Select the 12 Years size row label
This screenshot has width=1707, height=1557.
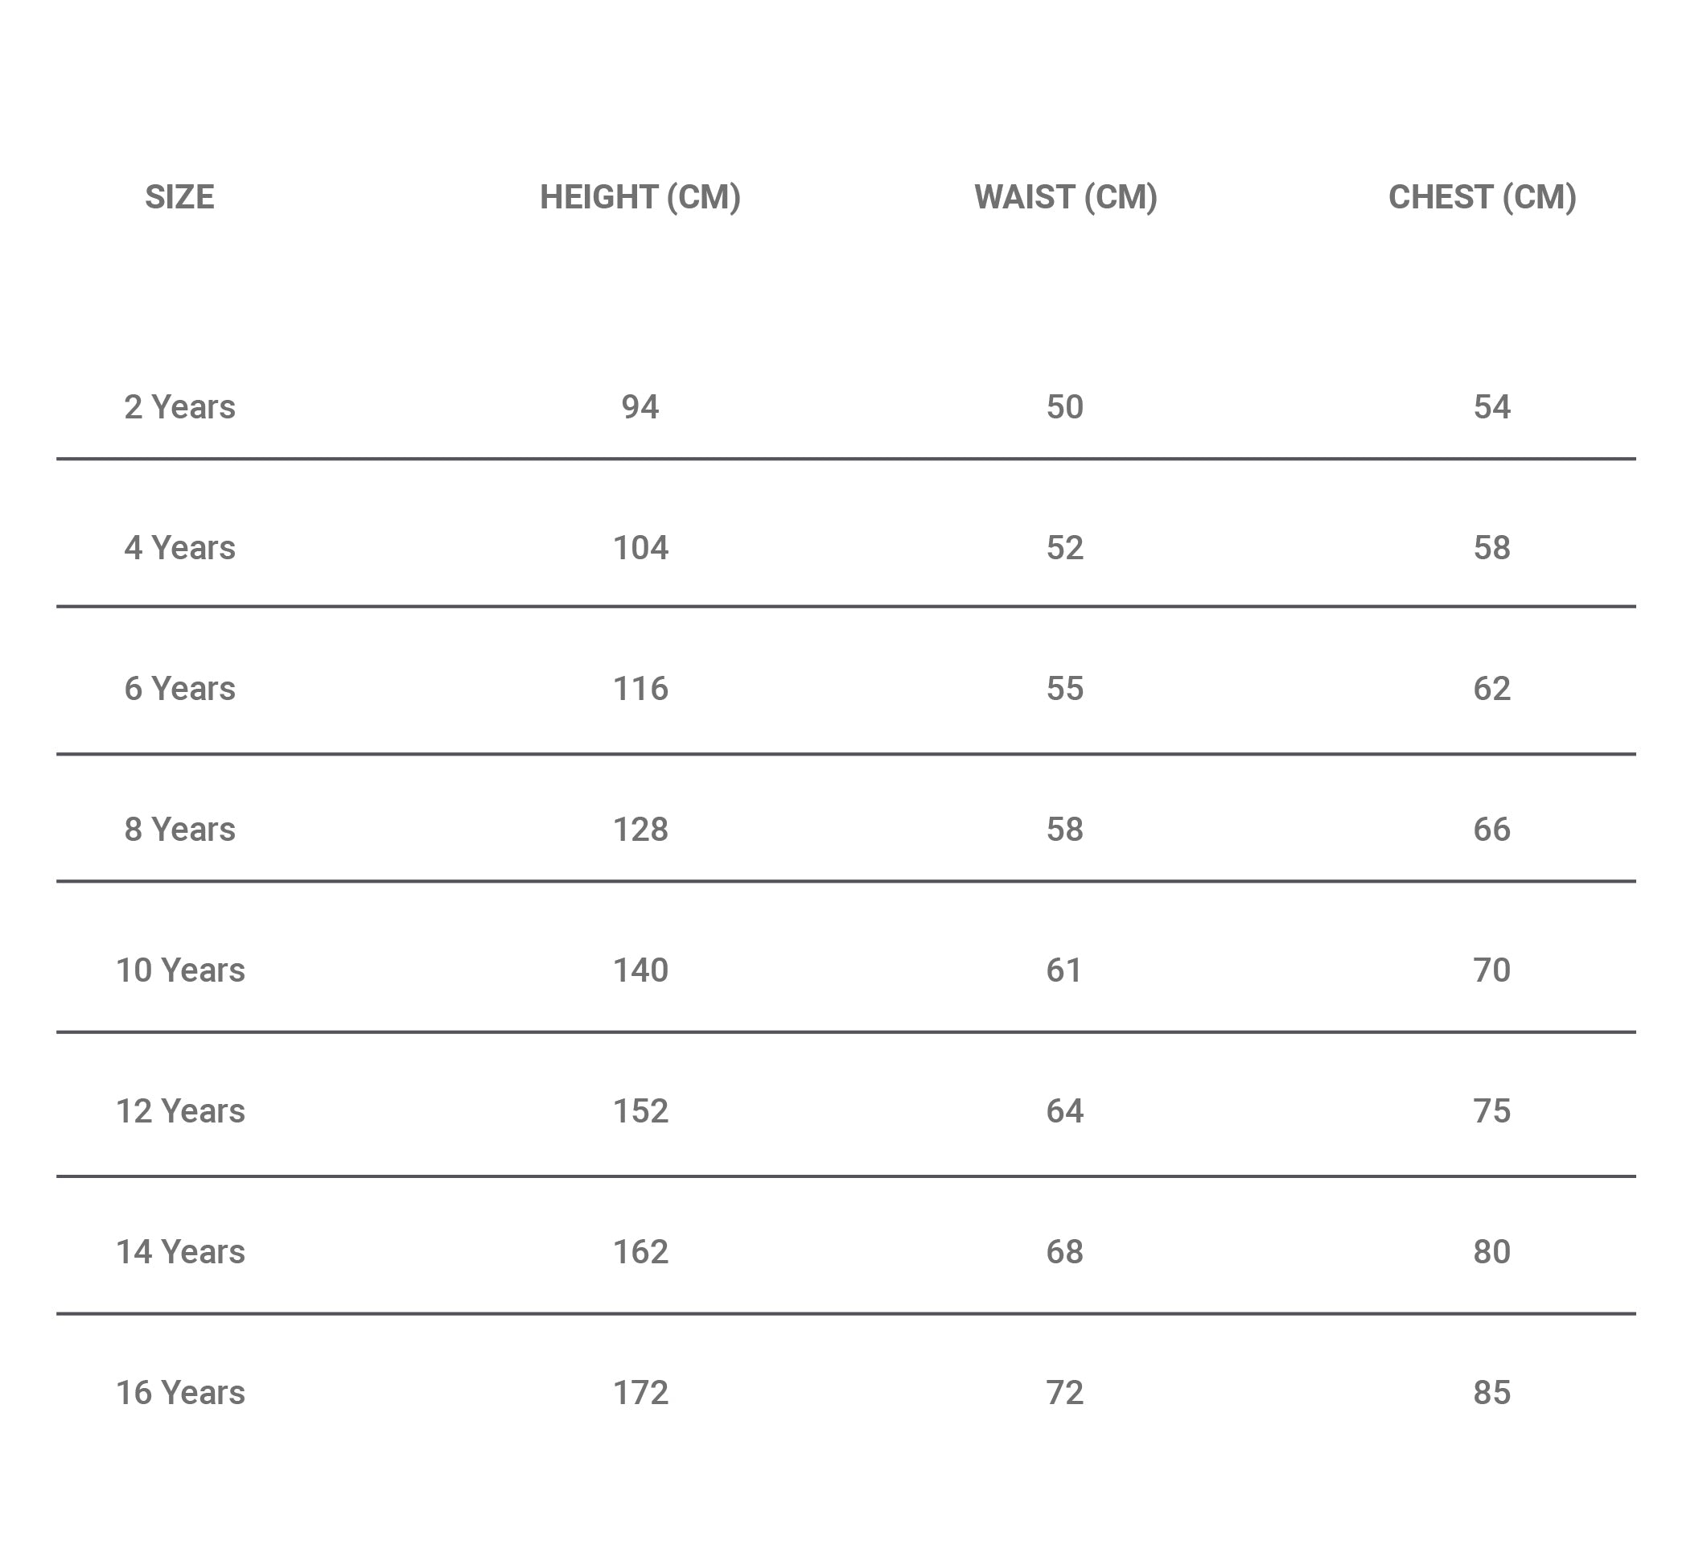coord(179,1111)
